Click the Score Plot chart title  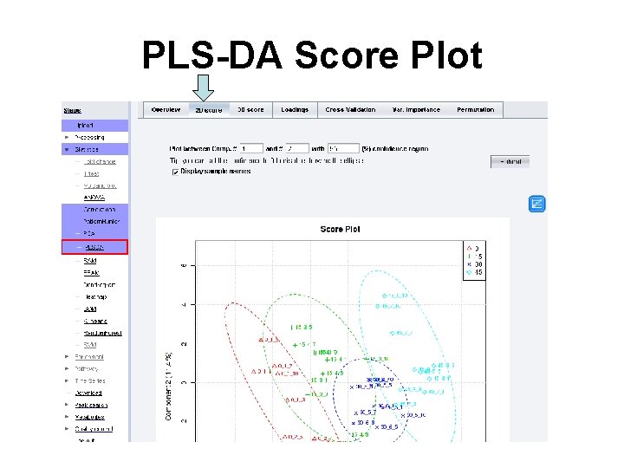click(x=341, y=229)
